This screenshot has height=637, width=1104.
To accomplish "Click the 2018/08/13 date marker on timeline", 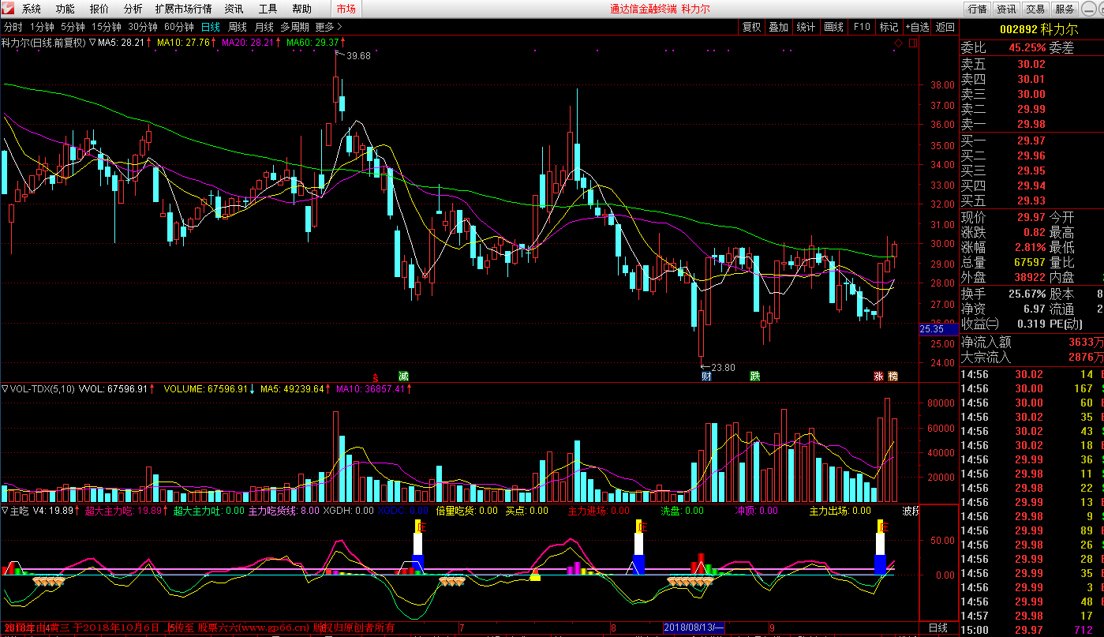I will pyautogui.click(x=694, y=628).
